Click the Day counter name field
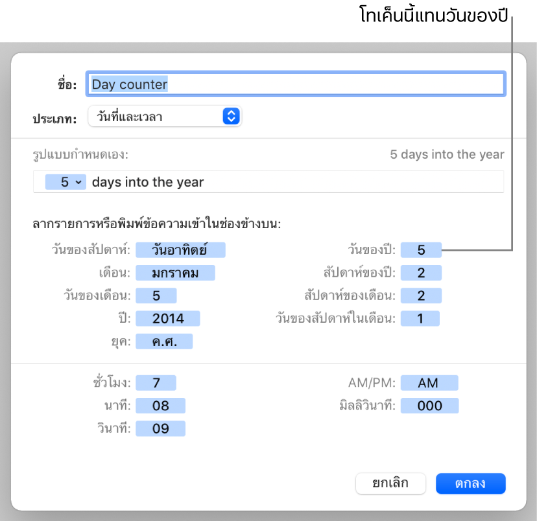The image size is (537, 521). coord(296,84)
